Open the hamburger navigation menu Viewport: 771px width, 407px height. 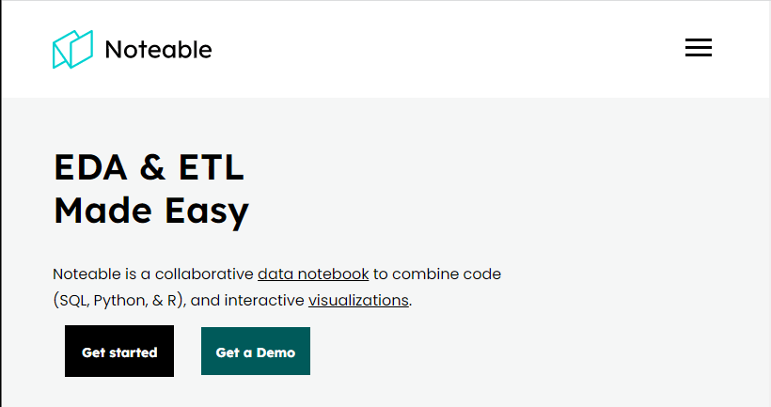click(699, 48)
